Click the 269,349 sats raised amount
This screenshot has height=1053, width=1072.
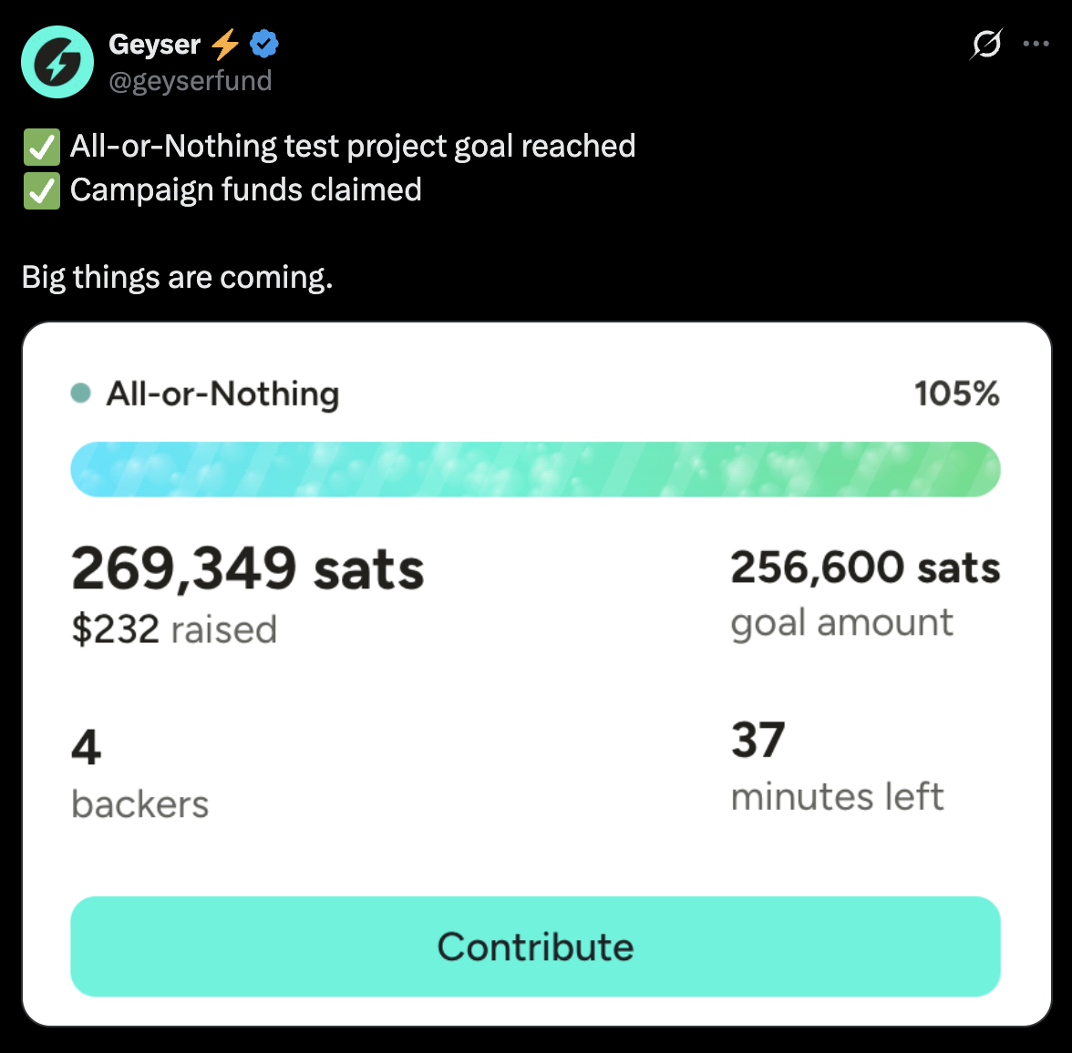pyautogui.click(x=248, y=568)
